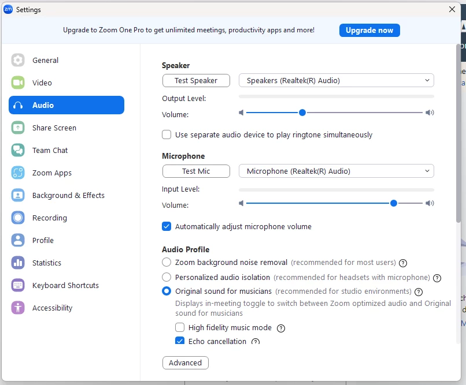Image resolution: width=466 pixels, height=385 pixels.
Task: Click the Background & Effects icon
Action: (x=18, y=196)
